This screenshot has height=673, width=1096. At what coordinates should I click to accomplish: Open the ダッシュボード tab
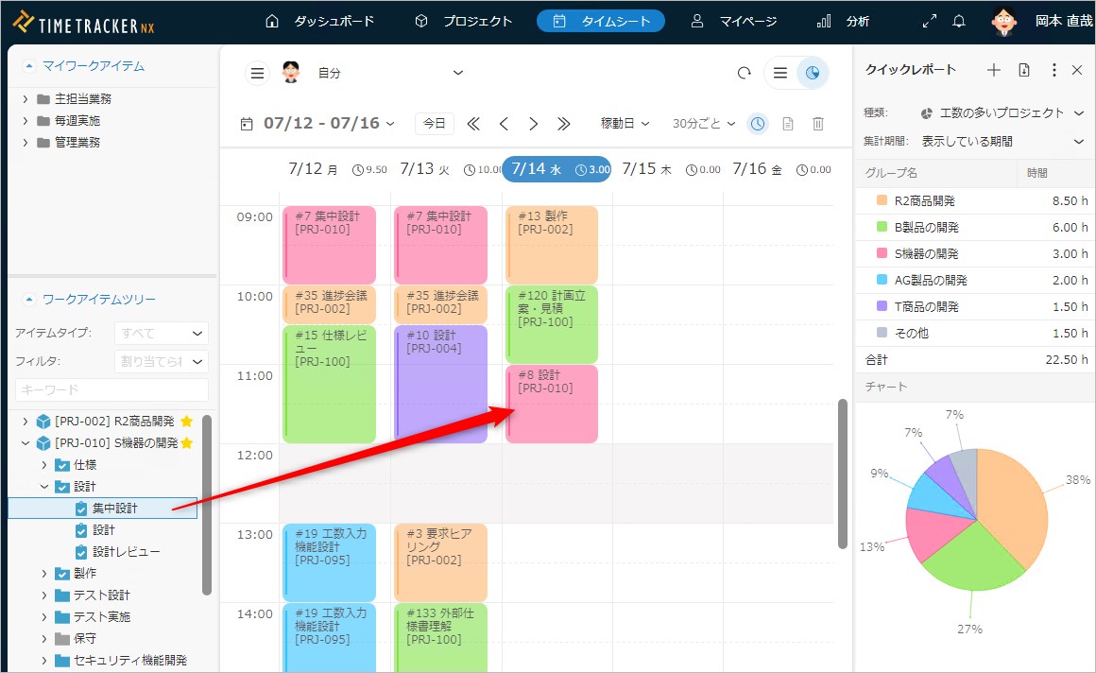(319, 21)
